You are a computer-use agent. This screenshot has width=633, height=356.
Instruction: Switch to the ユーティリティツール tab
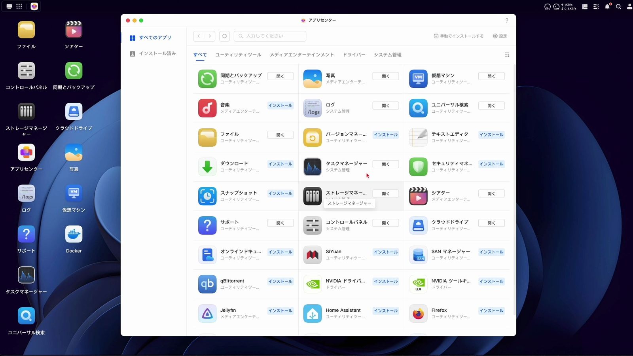click(238, 55)
